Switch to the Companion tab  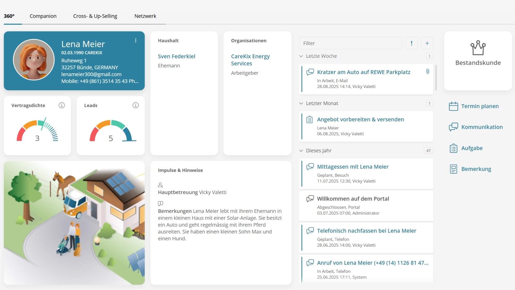coord(43,16)
